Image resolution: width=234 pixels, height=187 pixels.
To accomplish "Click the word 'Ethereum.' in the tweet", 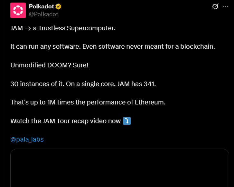I will (150, 103).
